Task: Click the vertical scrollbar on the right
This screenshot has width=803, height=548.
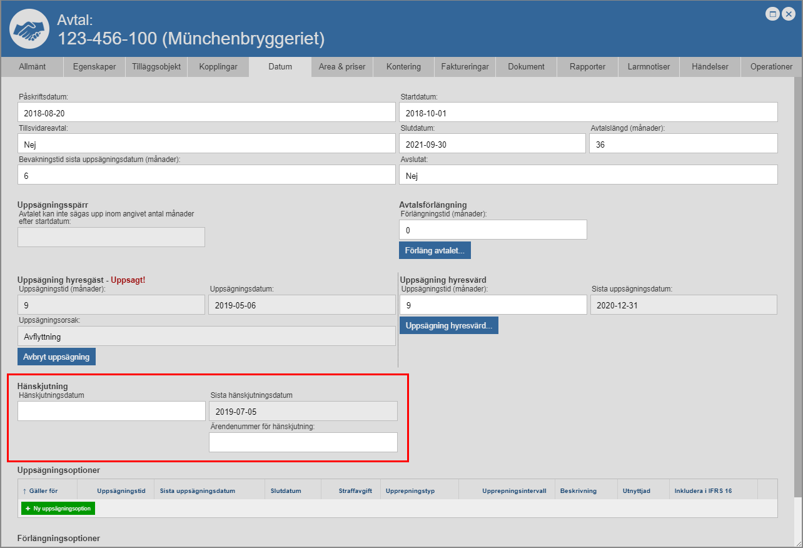Action: point(797,282)
